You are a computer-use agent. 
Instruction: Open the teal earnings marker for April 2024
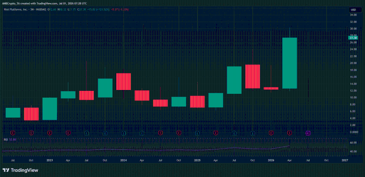point(142,133)
